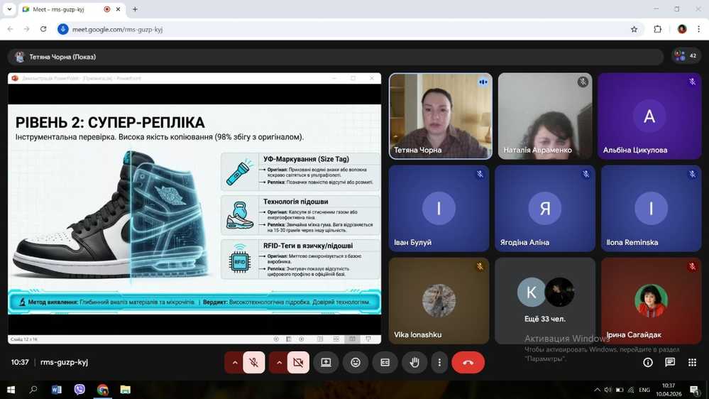Expand audio settings arrow next to microphone
The image size is (709, 399).
point(234,362)
